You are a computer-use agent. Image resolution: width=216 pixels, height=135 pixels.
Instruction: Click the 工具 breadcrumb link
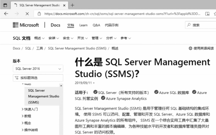pyautogui.click(x=40, y=48)
